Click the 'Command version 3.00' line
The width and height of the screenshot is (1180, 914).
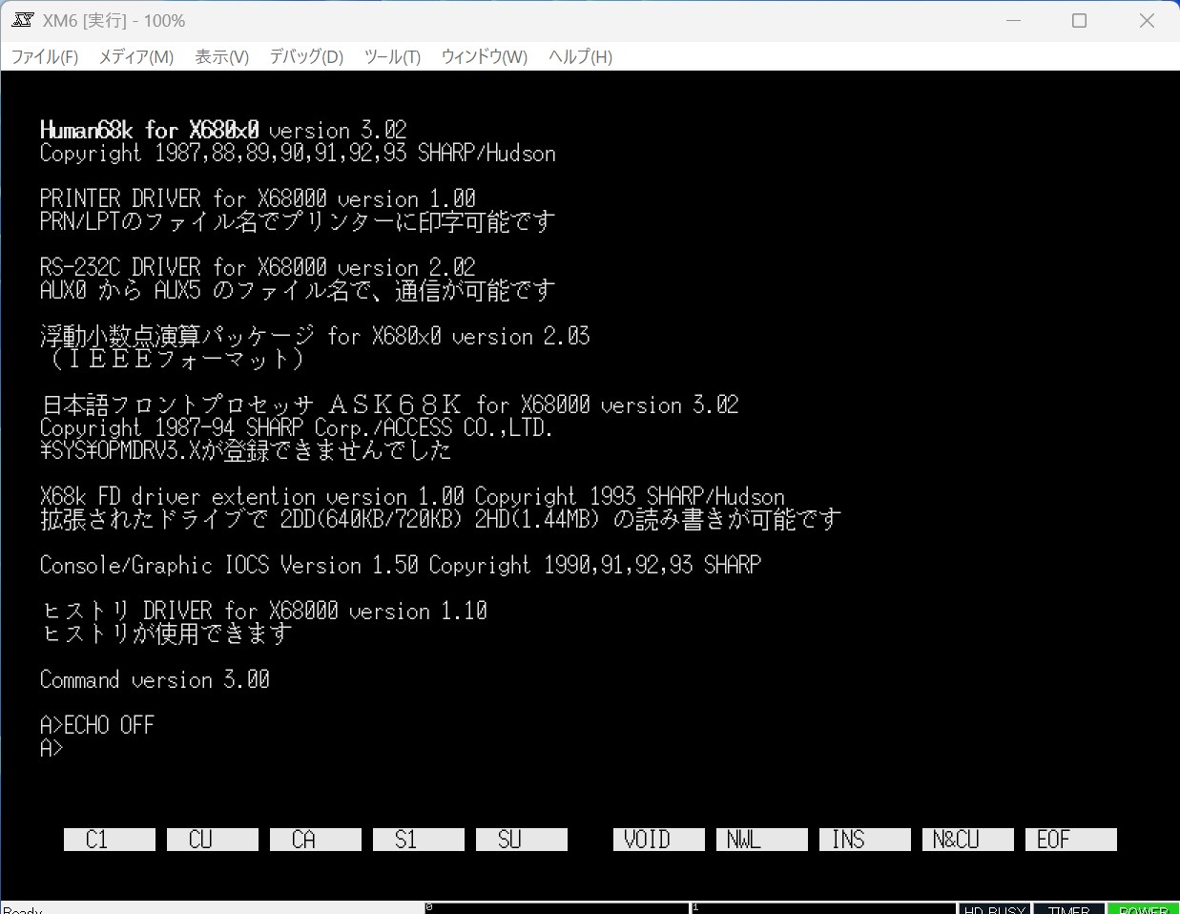pos(155,679)
